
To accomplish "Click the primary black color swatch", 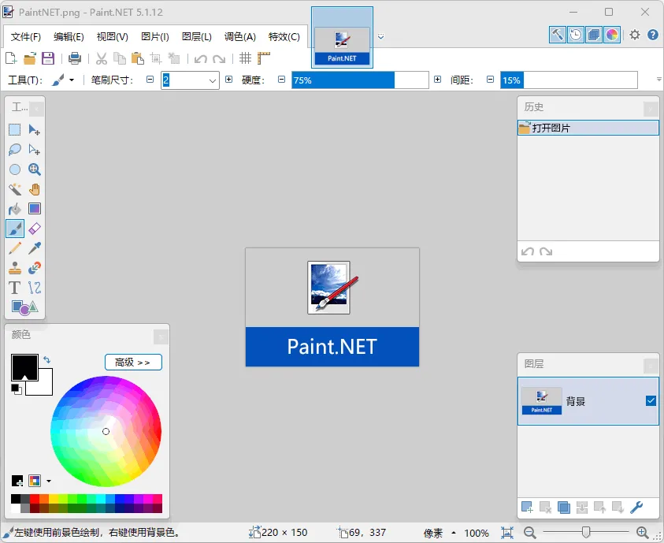I will pos(24,367).
